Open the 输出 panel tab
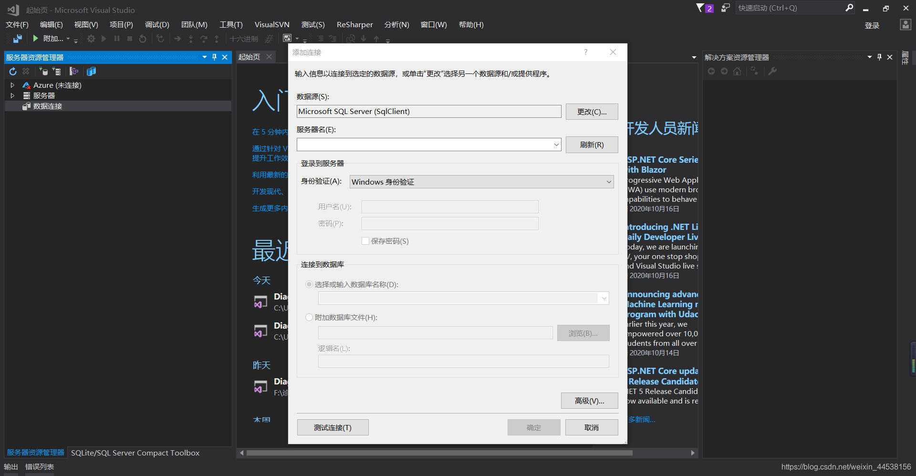Image resolution: width=916 pixels, height=476 pixels. coord(10,466)
